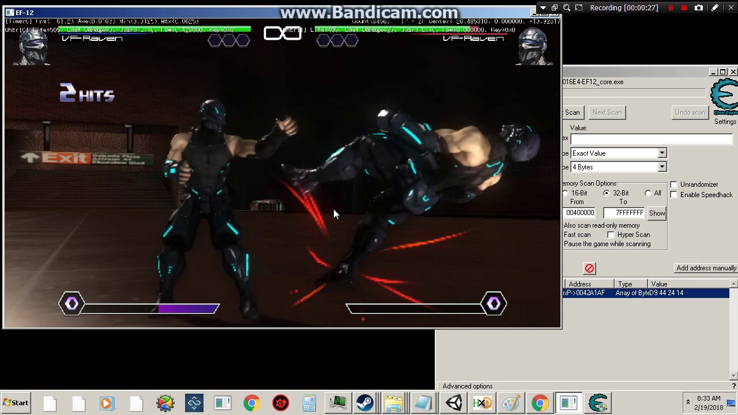Edit the From address field 00400000

(x=579, y=213)
